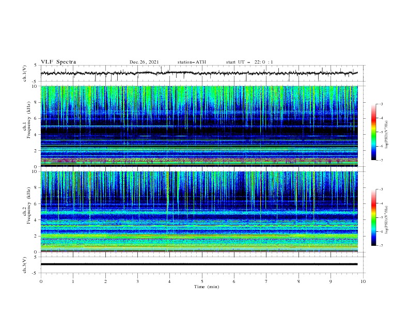
Task: Click the "10" tick on the time axis
Action: click(363, 281)
